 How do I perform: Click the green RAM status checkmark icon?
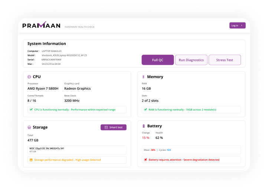point(145,110)
